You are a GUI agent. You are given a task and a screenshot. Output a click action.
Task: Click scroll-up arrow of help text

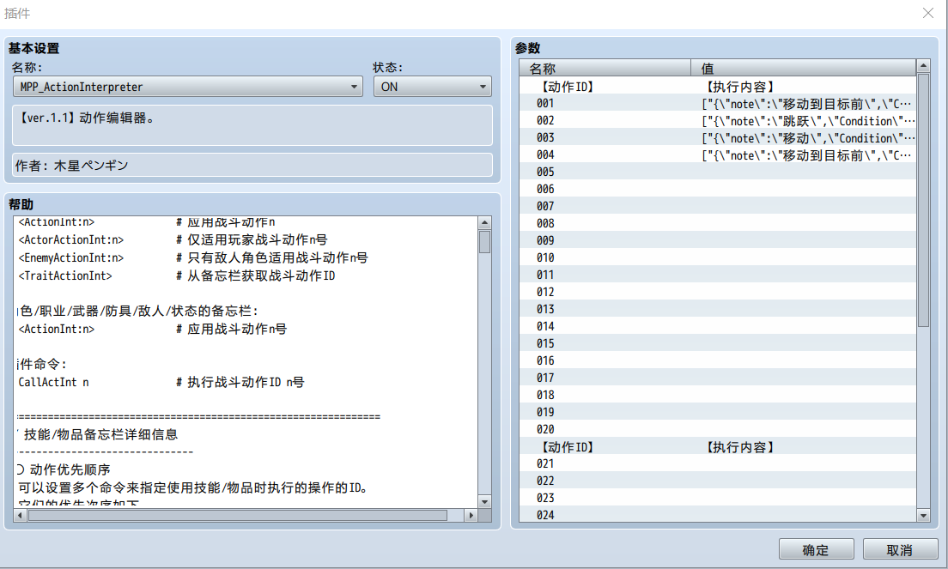coord(485,222)
